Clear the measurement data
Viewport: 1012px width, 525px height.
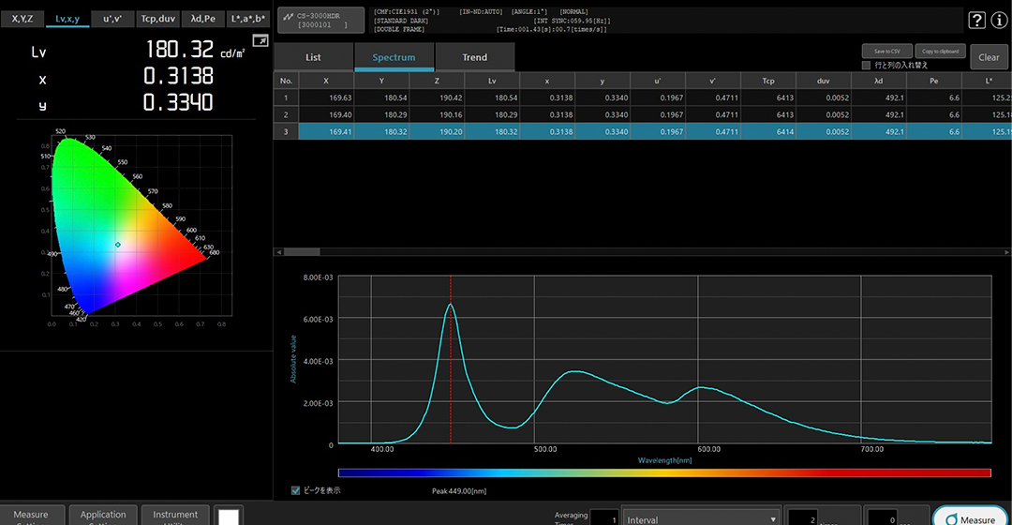click(989, 57)
